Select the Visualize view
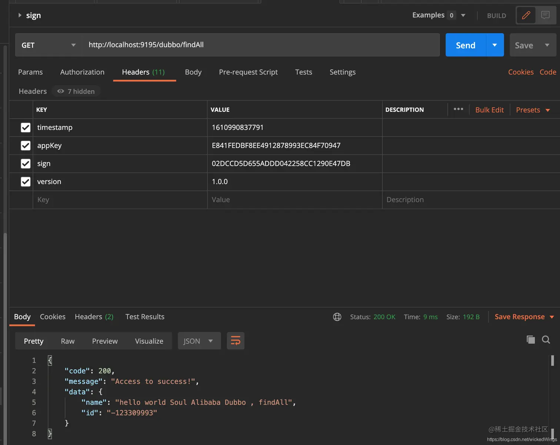 (149, 341)
